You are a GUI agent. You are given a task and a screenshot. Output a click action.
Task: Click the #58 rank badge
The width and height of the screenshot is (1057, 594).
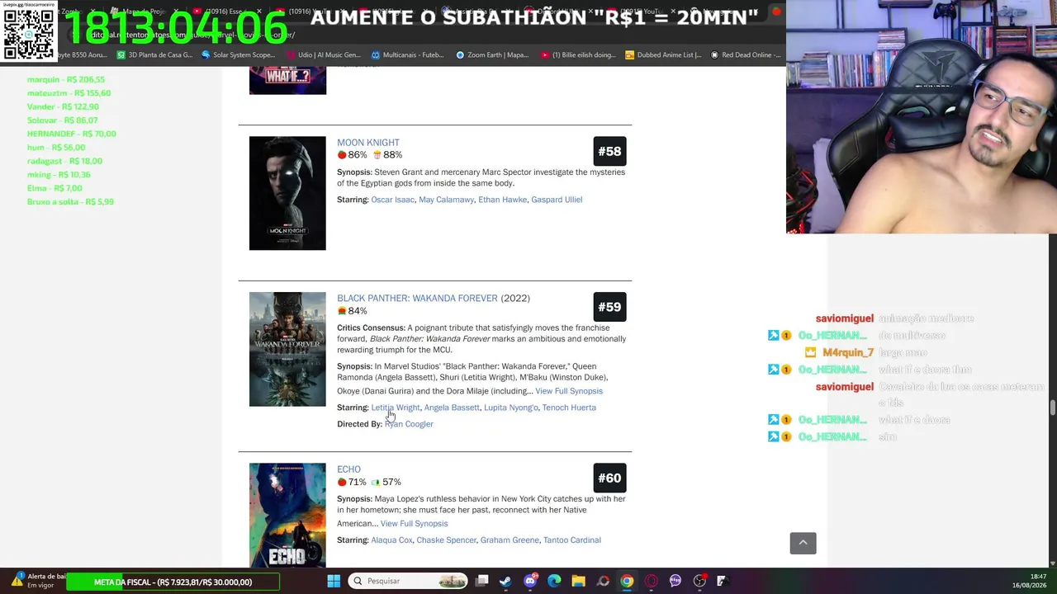point(609,152)
